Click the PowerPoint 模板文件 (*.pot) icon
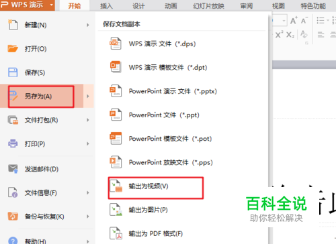This screenshot has height=244, width=336. click(x=116, y=138)
